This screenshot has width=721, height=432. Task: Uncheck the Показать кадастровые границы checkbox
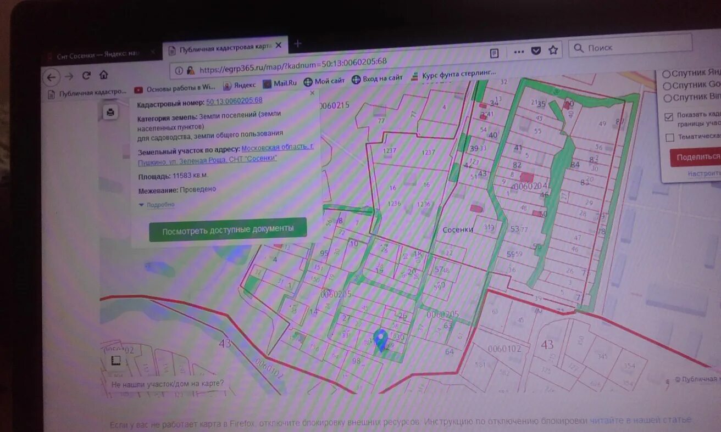(668, 117)
